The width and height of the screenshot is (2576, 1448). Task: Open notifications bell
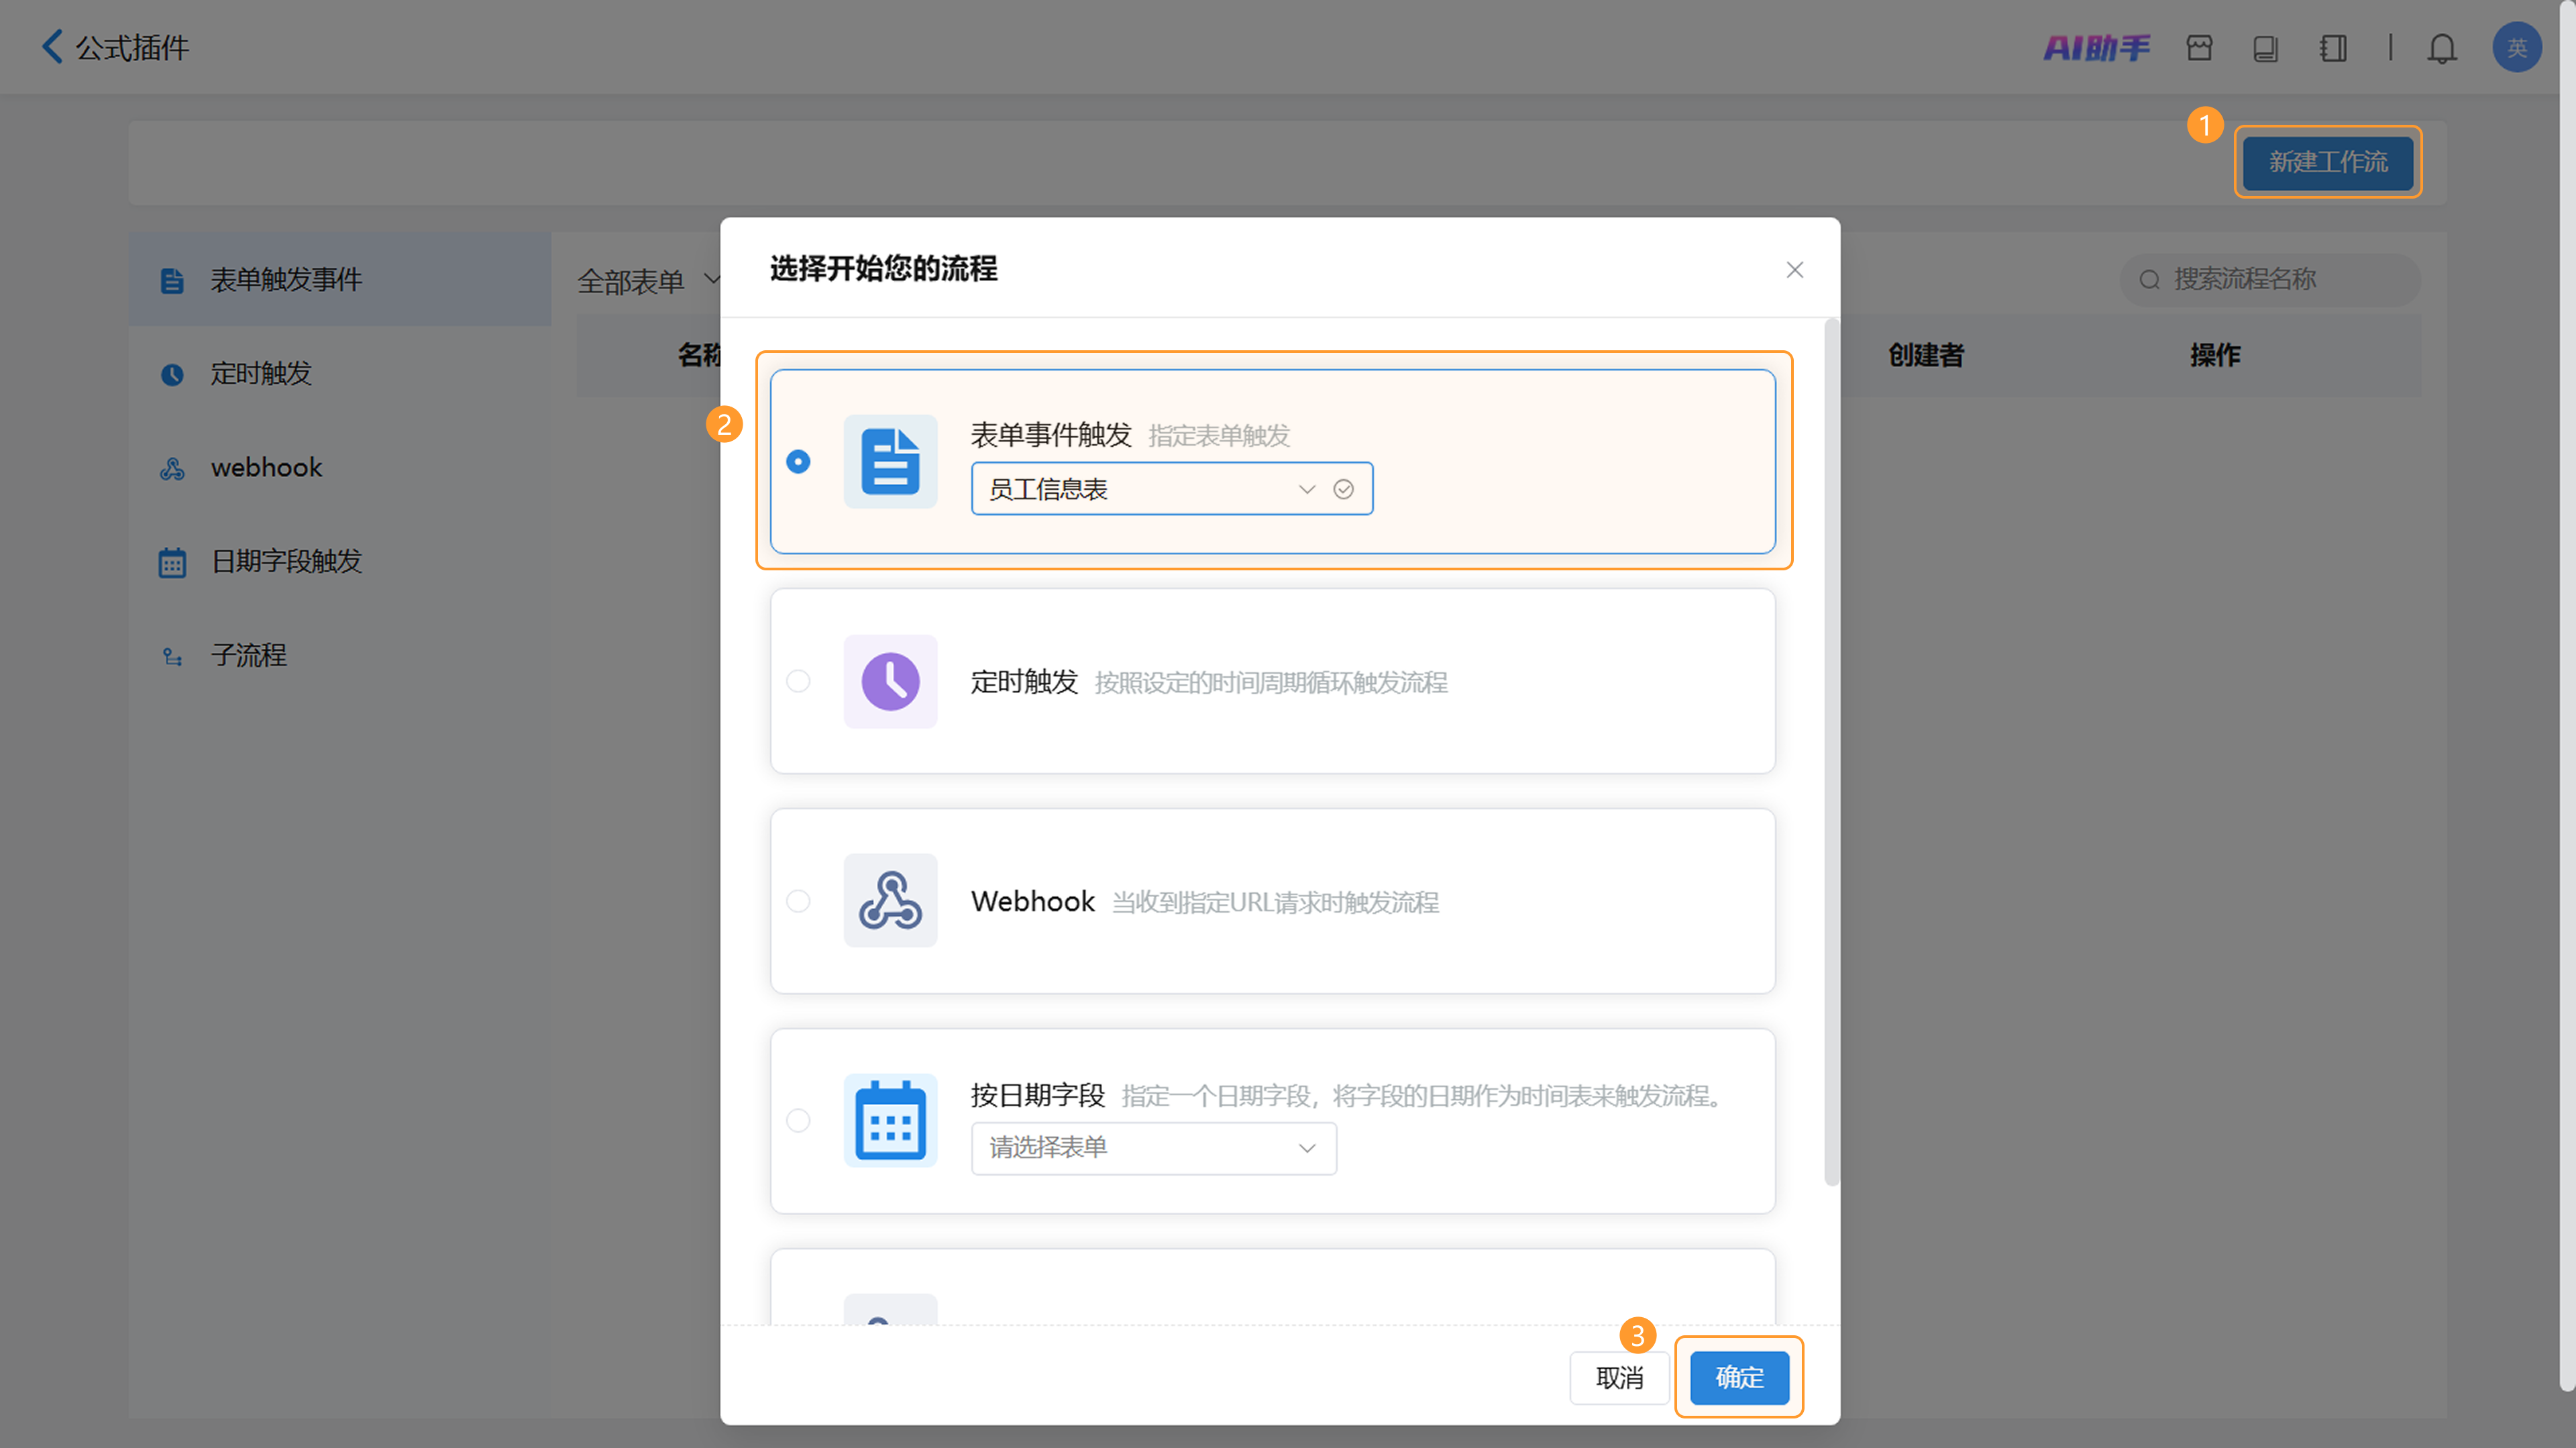2442,48
